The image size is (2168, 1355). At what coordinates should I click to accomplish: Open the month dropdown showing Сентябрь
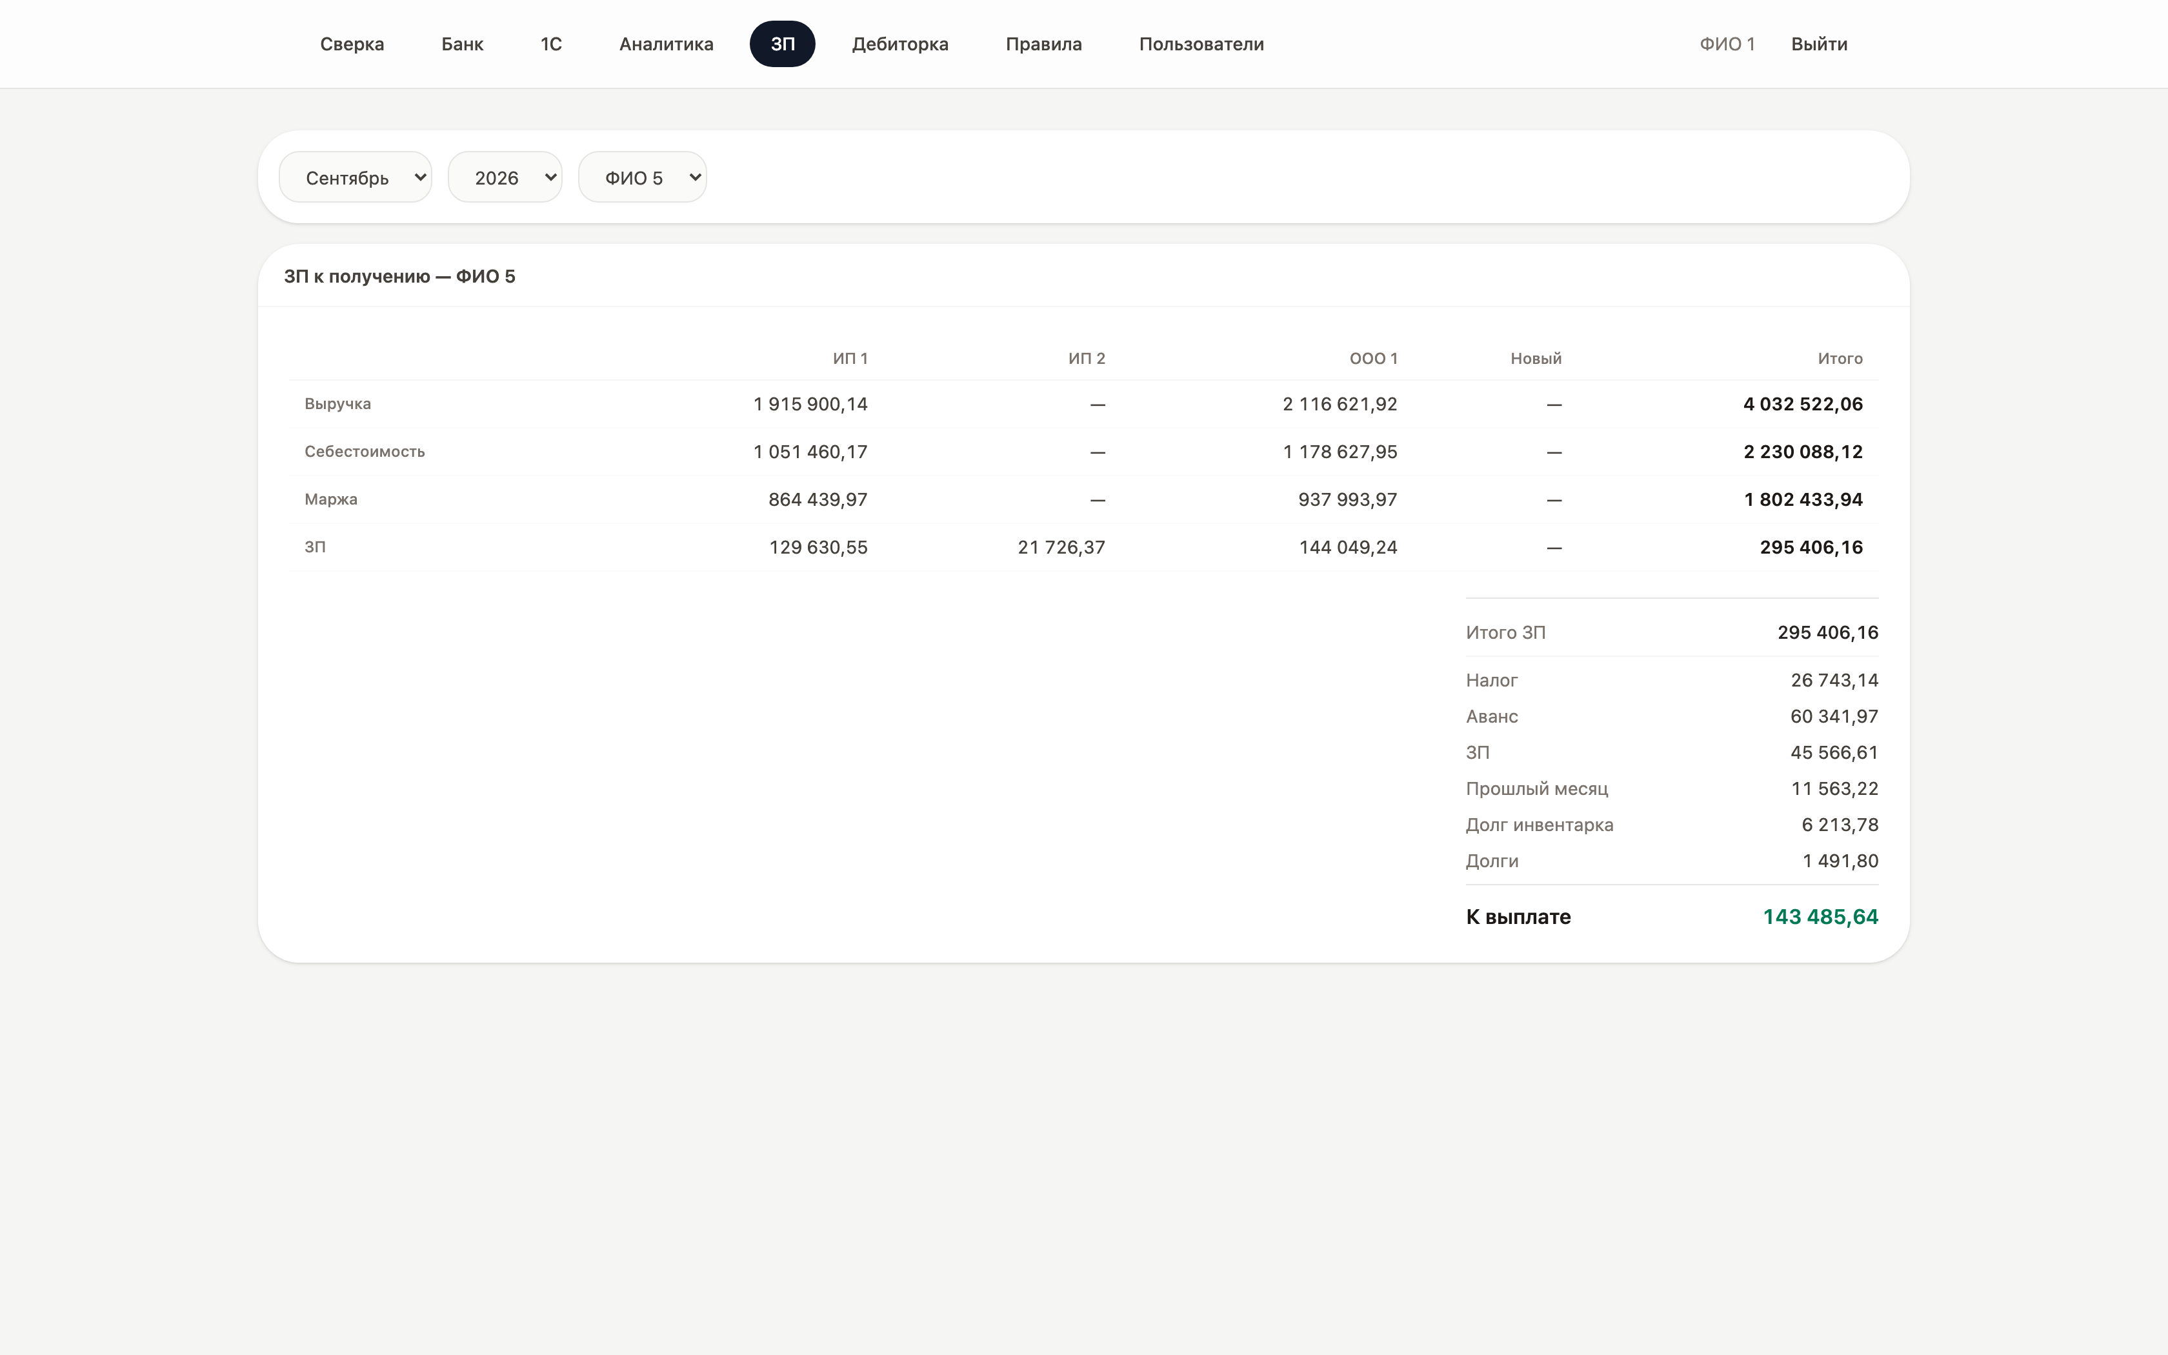click(x=356, y=177)
